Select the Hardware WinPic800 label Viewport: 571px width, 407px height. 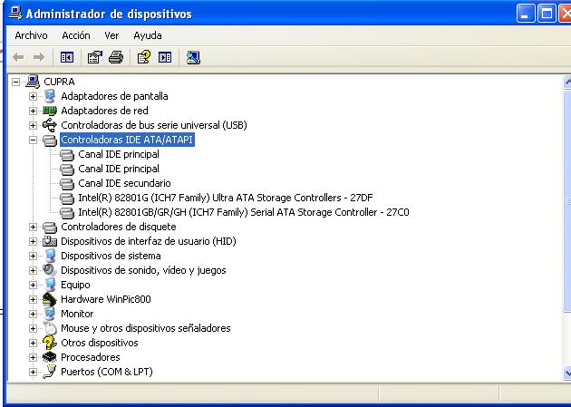pos(106,299)
